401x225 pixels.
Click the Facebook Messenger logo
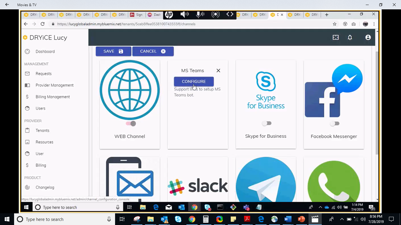point(334,91)
